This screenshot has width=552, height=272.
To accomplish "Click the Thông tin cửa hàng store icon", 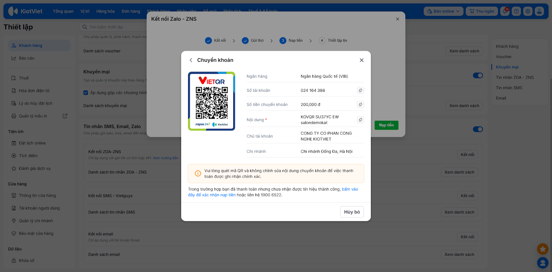I will coord(14,195).
